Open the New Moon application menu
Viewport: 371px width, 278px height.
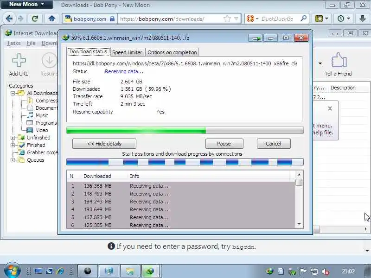coord(27,4)
